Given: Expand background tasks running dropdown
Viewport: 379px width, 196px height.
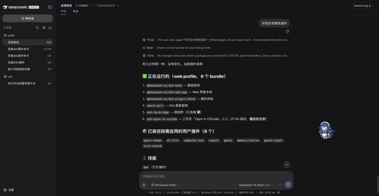Looking at the screenshot, I should [x=105, y=6].
